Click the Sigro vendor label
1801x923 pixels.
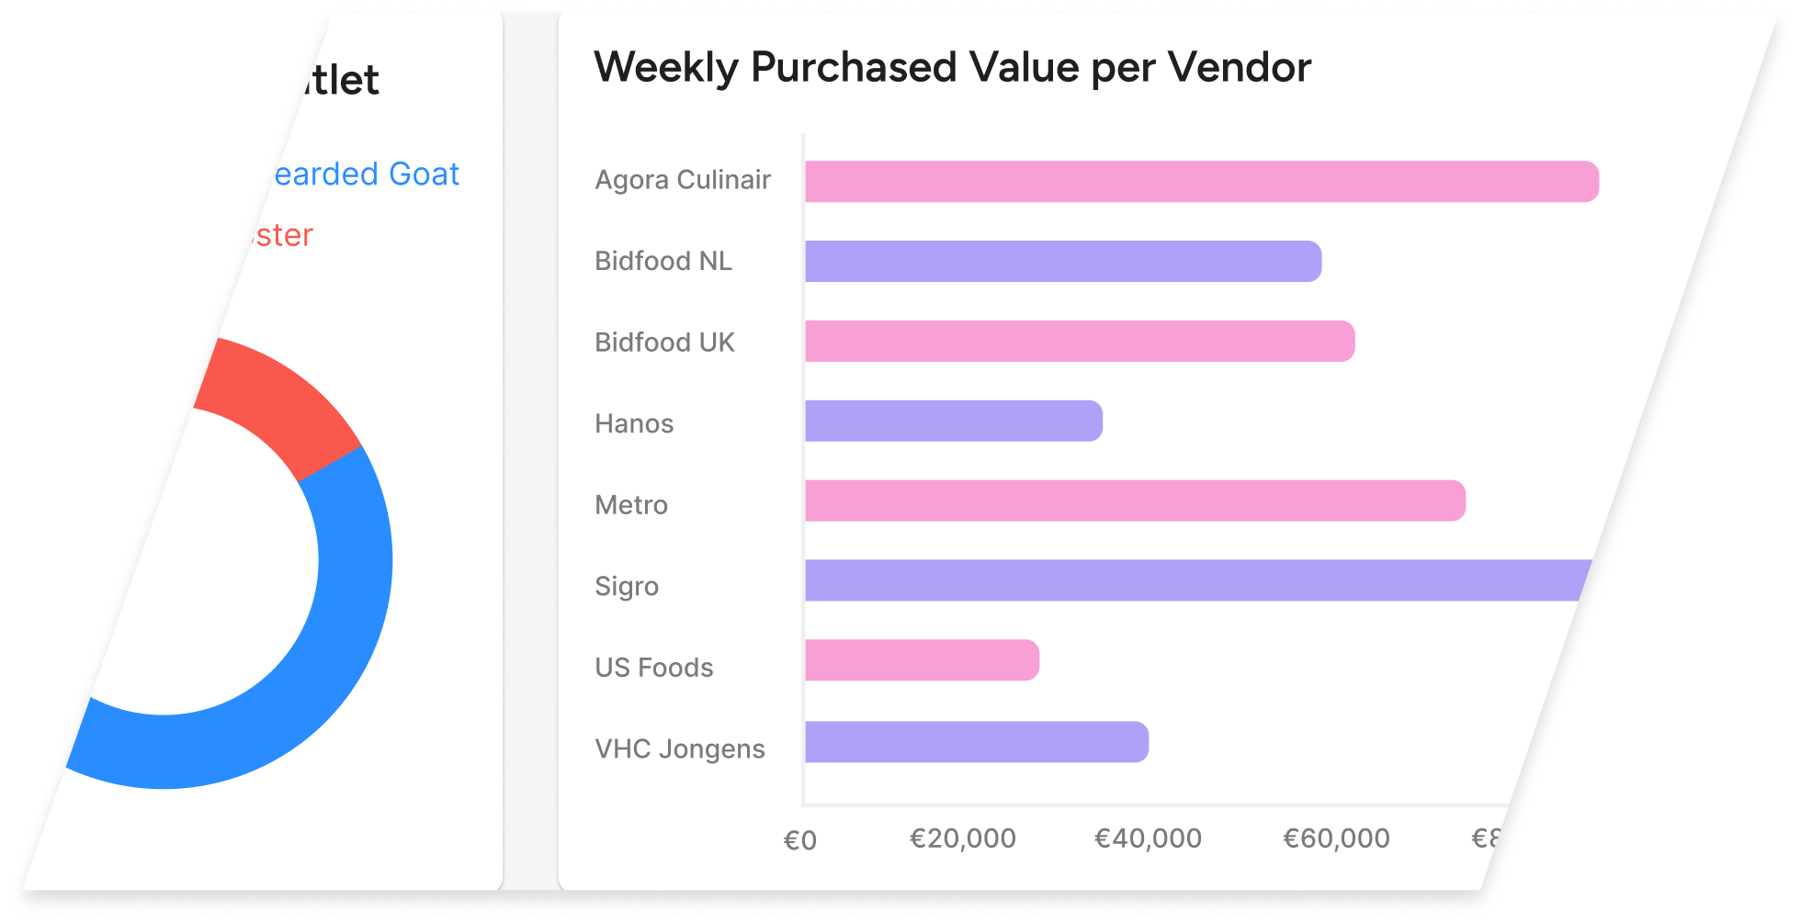tap(627, 586)
